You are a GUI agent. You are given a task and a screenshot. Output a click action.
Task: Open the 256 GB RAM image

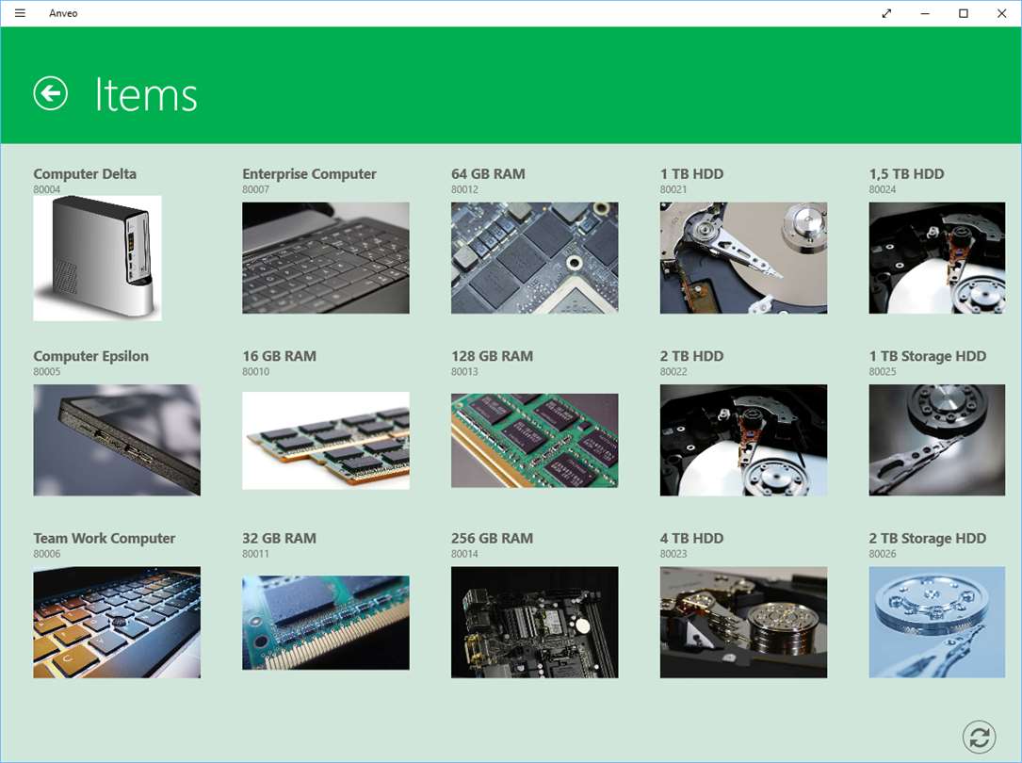click(x=534, y=623)
